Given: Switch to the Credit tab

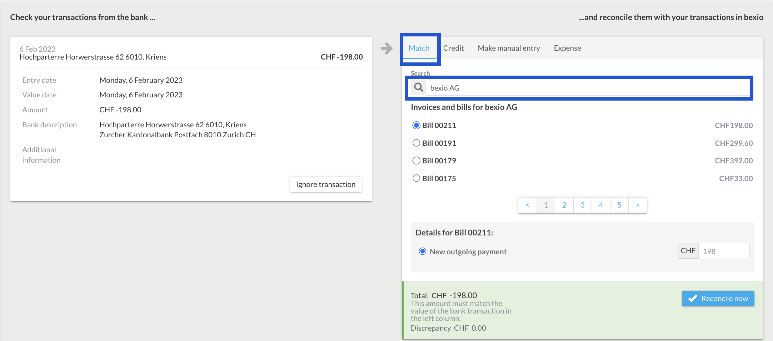Looking at the screenshot, I should [453, 48].
